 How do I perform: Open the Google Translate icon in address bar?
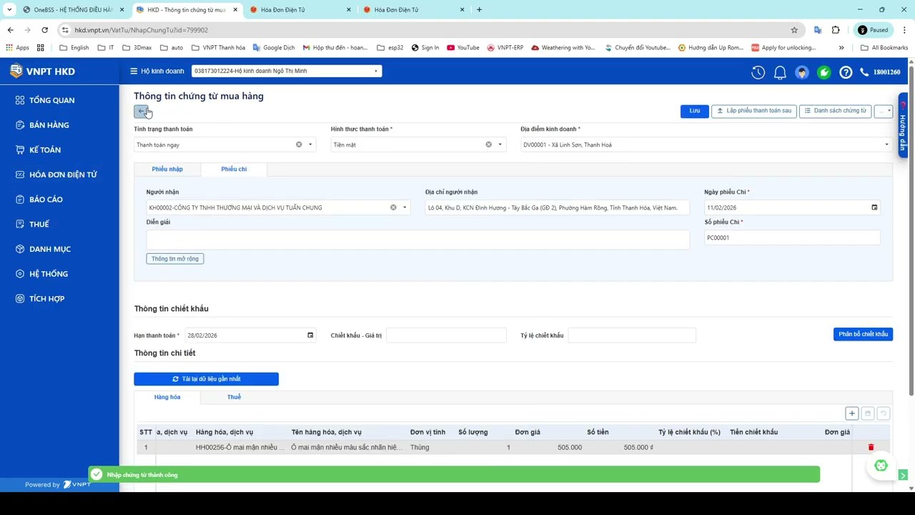(x=818, y=30)
